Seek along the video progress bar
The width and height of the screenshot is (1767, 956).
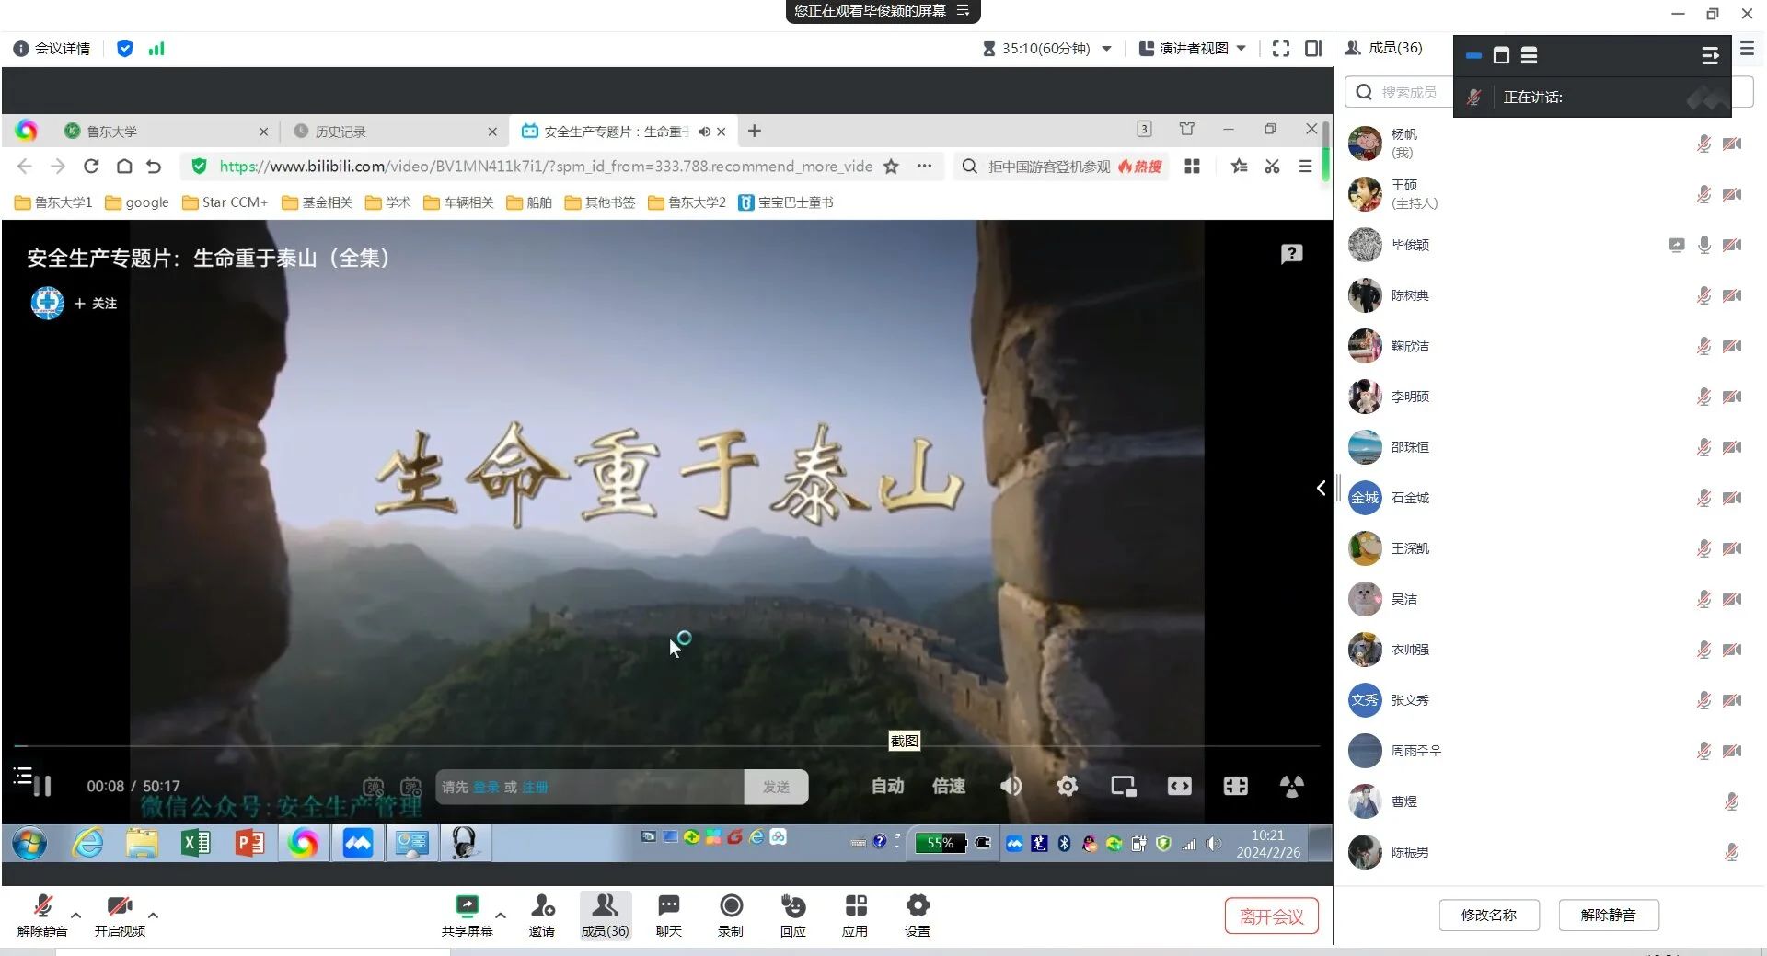pos(666,745)
